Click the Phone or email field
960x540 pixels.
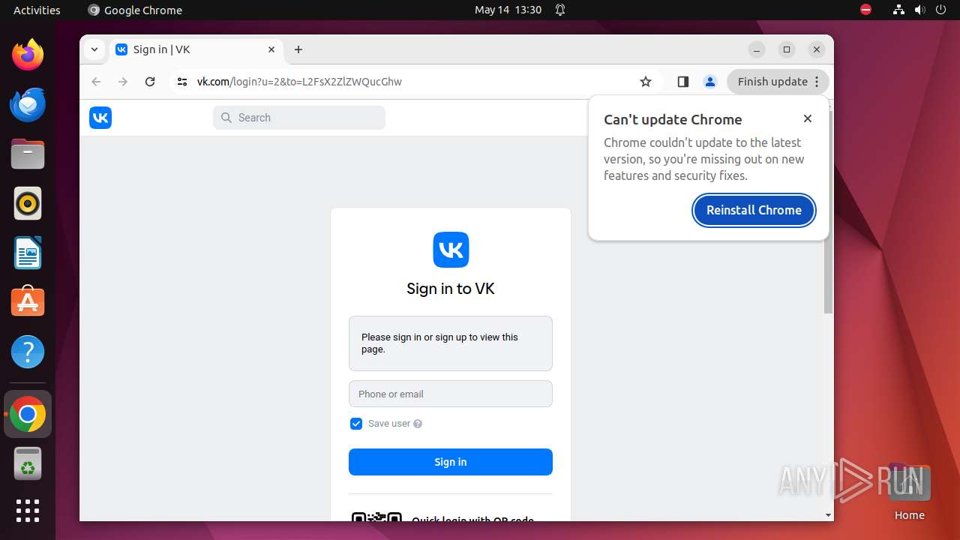click(451, 394)
